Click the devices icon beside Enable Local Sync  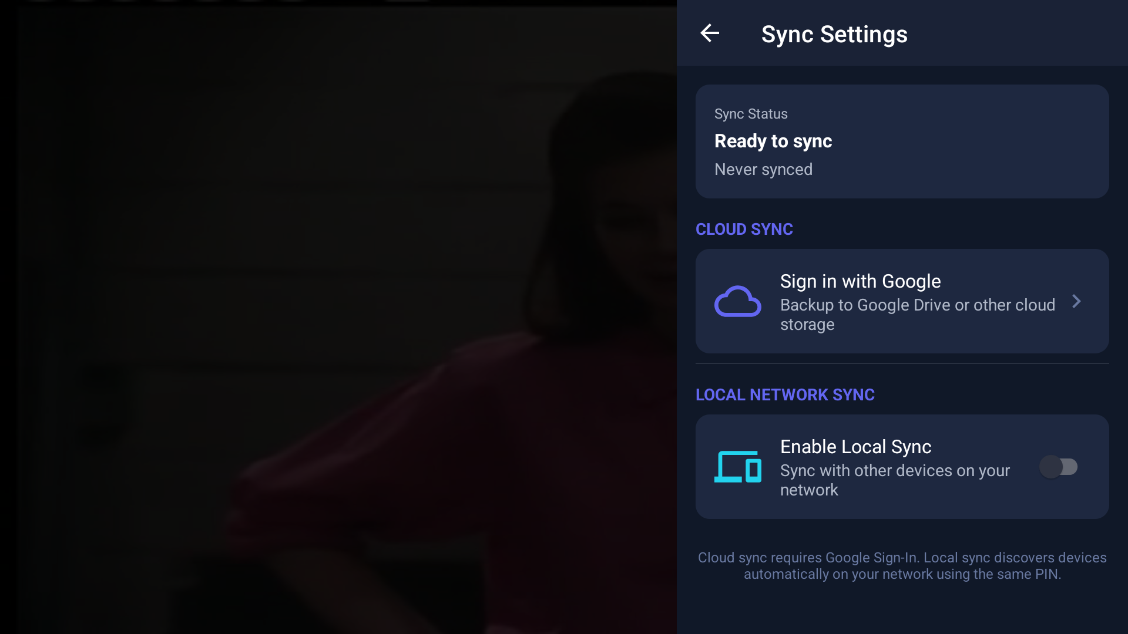(738, 467)
